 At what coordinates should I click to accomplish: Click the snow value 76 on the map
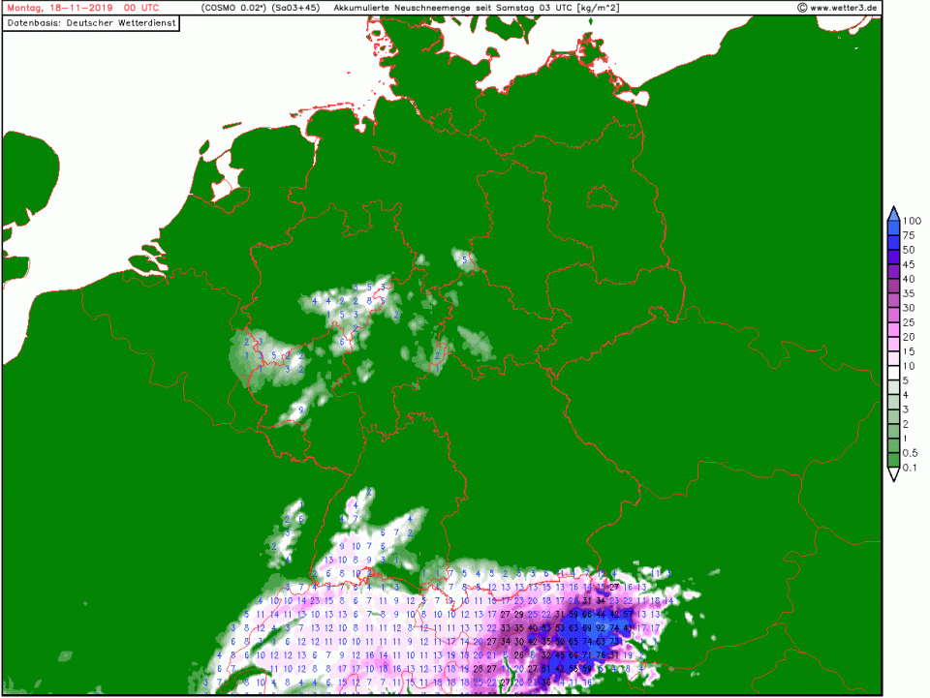(601, 655)
